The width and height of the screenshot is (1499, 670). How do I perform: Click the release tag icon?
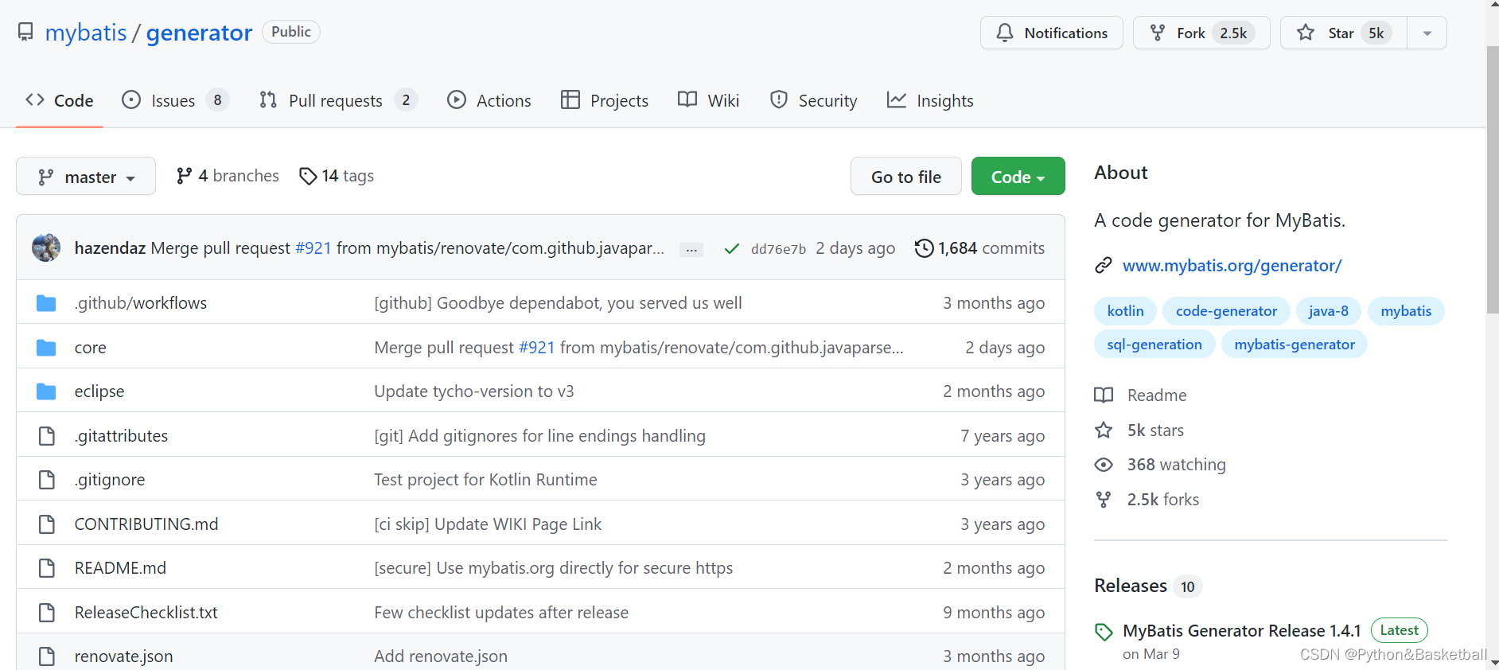tap(1104, 633)
